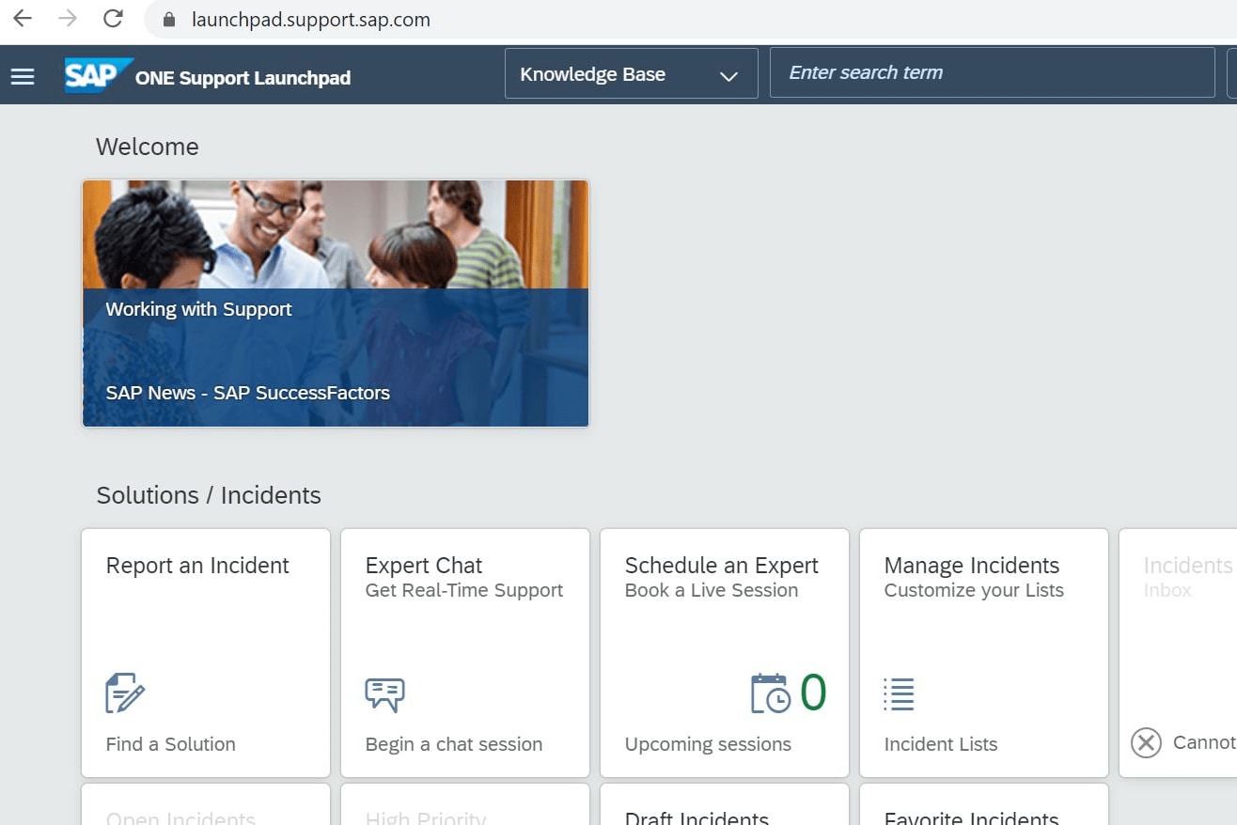Open the Favorite Incidents tile
The image size is (1237, 825).
(x=984, y=804)
